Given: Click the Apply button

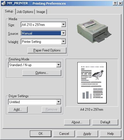Looking at the screenshot, I should pyautogui.click(x=87, y=134).
